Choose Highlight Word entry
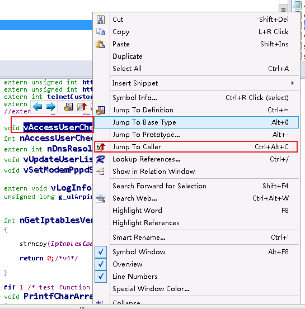Viewport: 305px width, 309px height. pos(196,211)
